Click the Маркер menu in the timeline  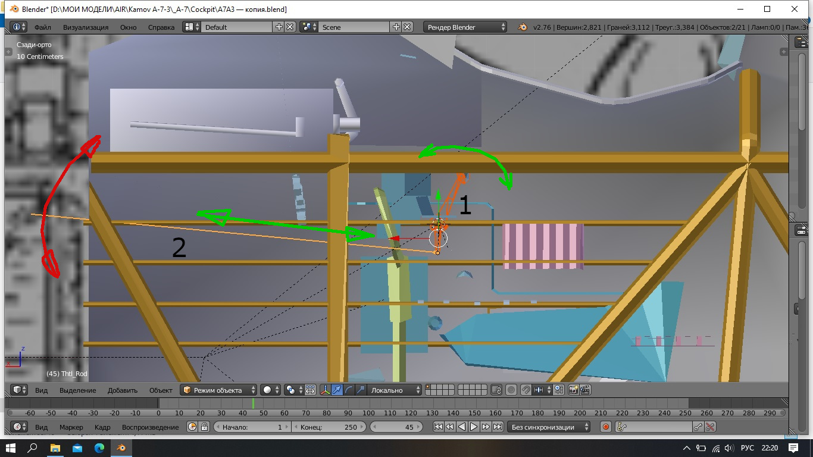[71, 427]
